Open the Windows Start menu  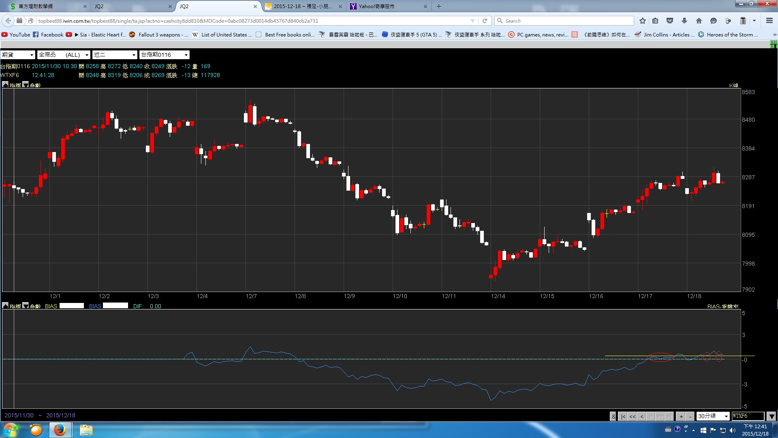click(x=11, y=429)
